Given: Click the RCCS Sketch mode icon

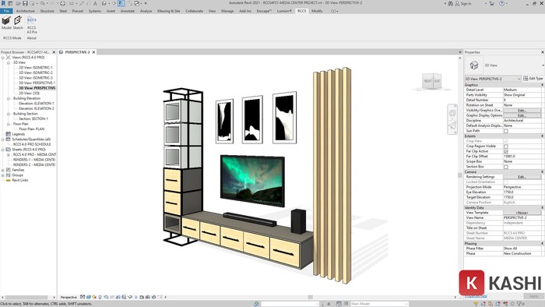Looking at the screenshot, I should click(x=18, y=21).
